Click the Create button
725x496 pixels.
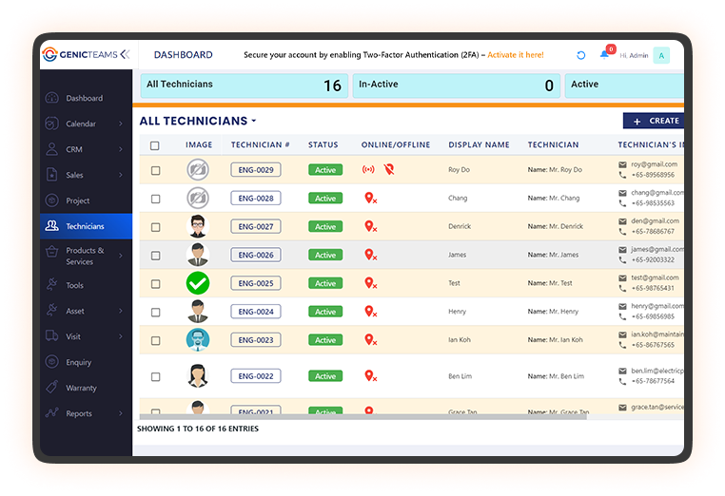(656, 121)
